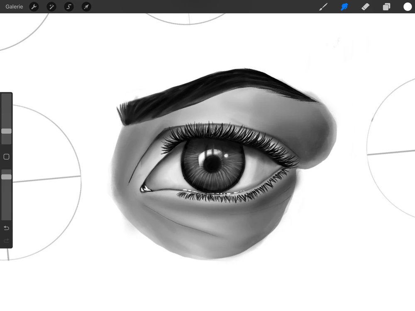This screenshot has height=311, width=415.
Task: Undo the last stroke
Action: click(x=6, y=228)
